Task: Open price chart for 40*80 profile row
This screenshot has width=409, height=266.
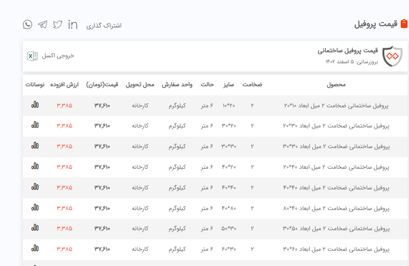Action: pyautogui.click(x=35, y=207)
